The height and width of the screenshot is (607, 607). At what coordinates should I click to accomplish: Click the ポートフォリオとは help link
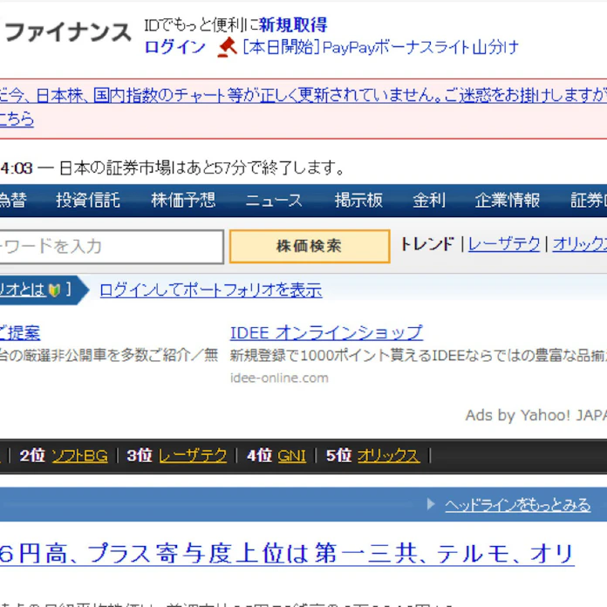[23, 290]
